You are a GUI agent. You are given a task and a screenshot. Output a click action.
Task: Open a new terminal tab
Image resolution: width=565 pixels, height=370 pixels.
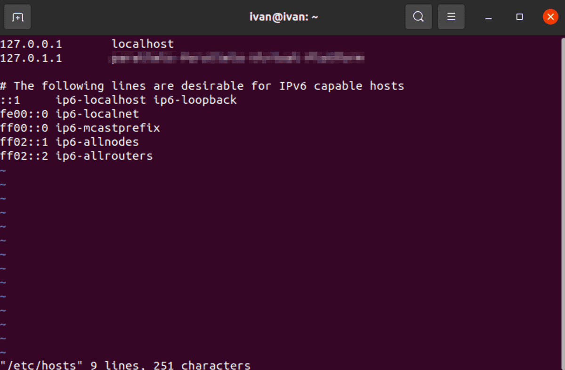[17, 16]
